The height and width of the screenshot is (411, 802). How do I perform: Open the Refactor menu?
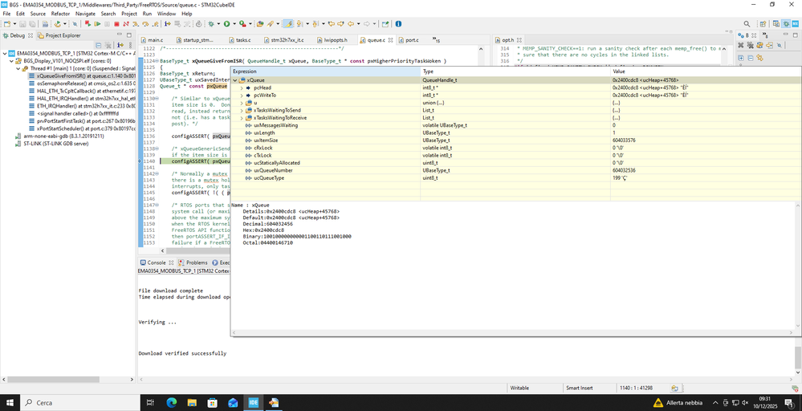tap(60, 14)
